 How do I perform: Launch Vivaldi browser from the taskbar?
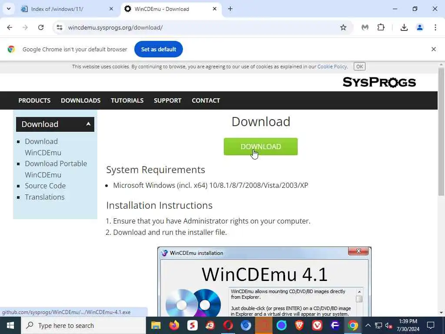coord(317,325)
